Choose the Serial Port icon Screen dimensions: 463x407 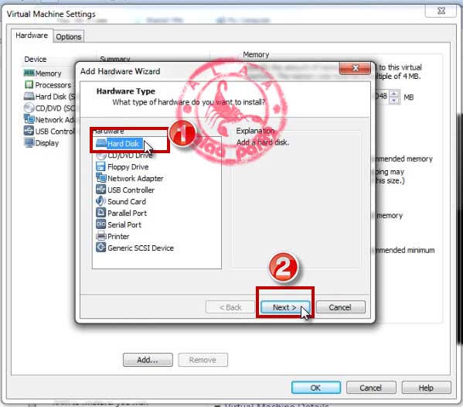[100, 224]
